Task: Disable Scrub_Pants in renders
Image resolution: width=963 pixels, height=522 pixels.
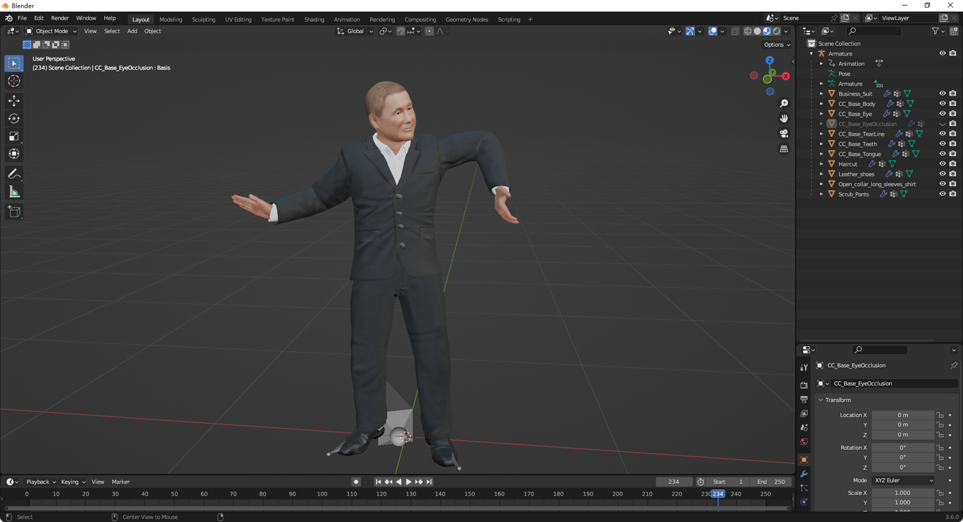Action: 953,194
